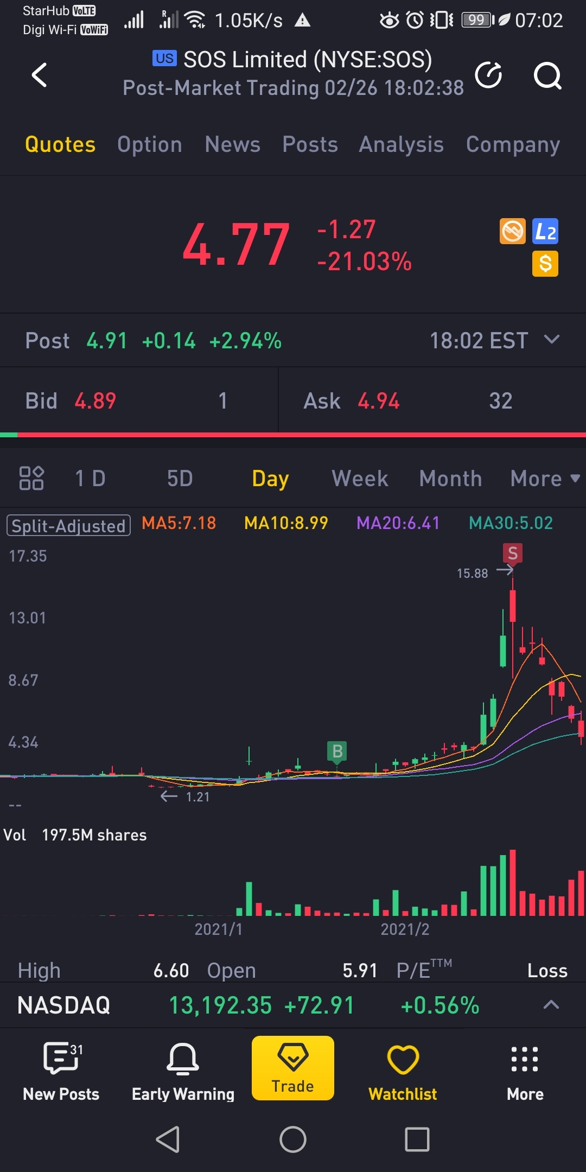
Task: Tap the blue L2 level-two icon
Action: [545, 232]
